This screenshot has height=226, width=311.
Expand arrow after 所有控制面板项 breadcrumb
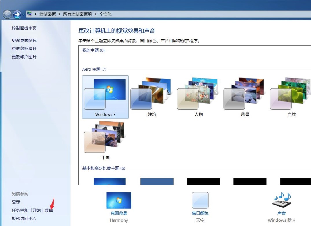[x=95, y=14]
